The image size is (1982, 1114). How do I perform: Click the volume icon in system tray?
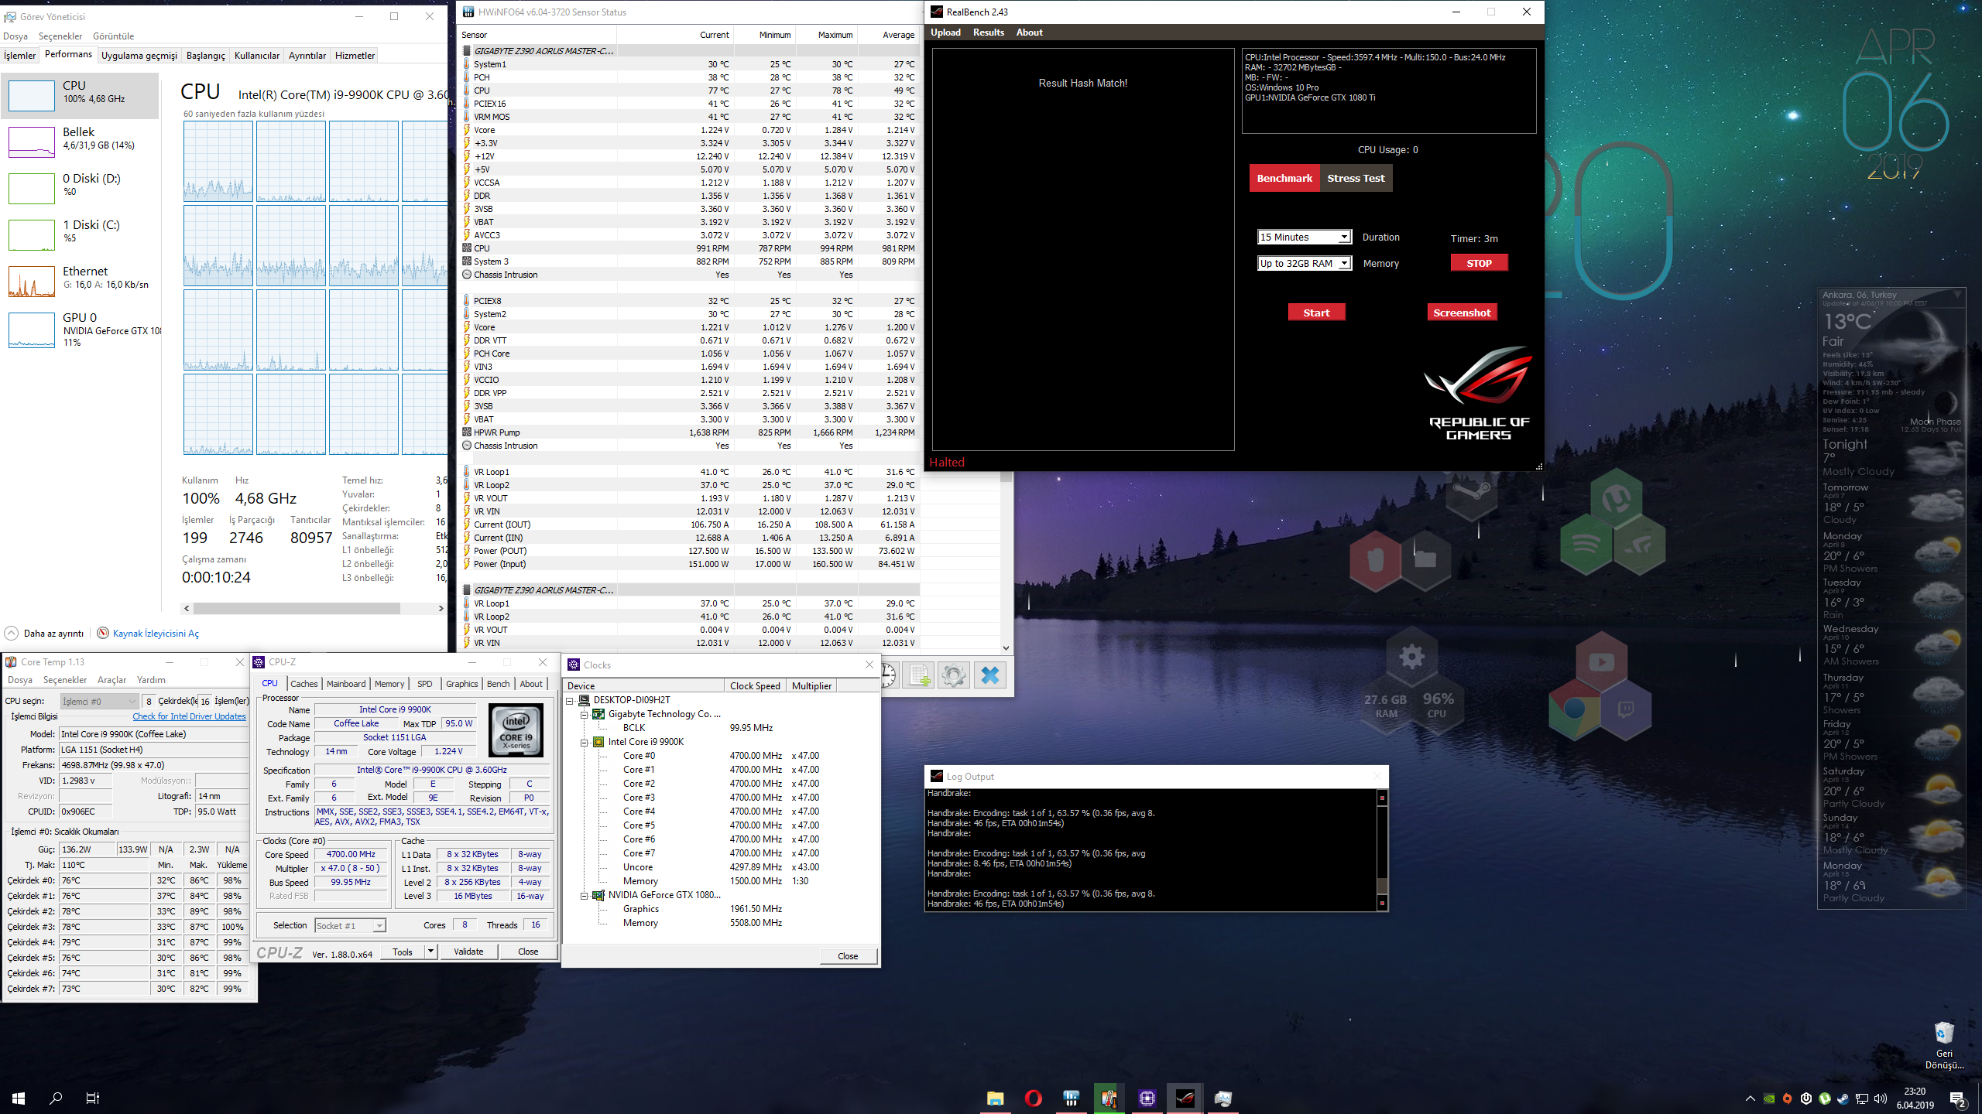(1881, 1099)
